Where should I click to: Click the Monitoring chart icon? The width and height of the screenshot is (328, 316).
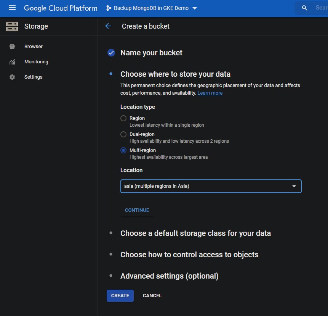(x=12, y=62)
